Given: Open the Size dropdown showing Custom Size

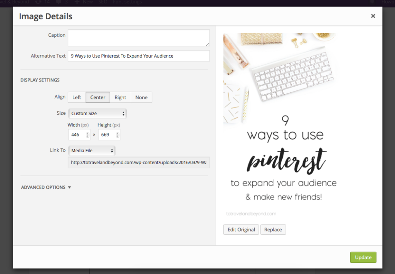Looking at the screenshot, I should click(98, 114).
